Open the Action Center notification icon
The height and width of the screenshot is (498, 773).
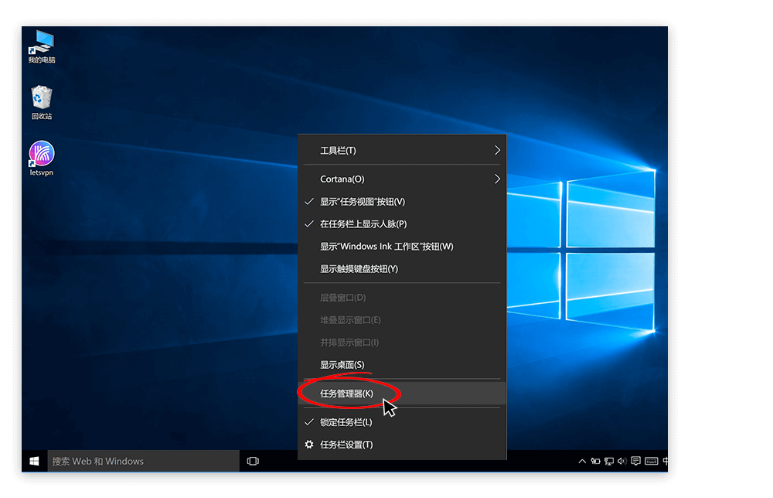tap(635, 461)
